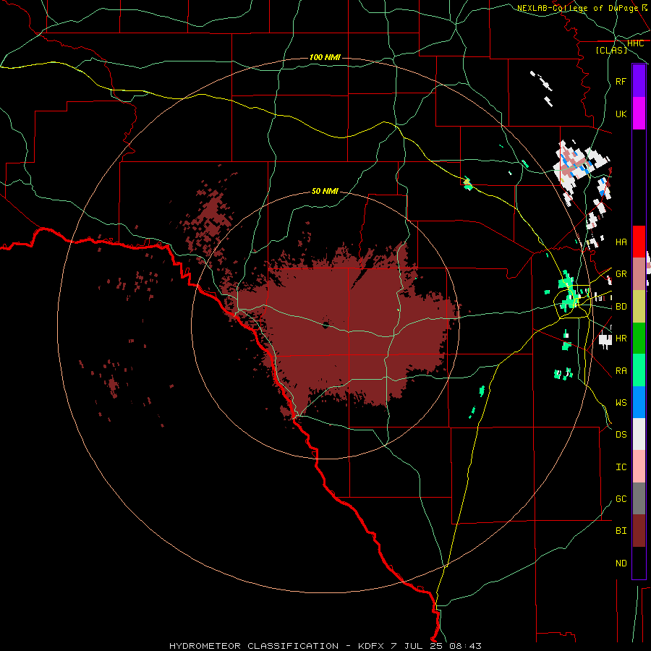
Task: Click the purple RF legend color swatch
Action: click(639, 81)
